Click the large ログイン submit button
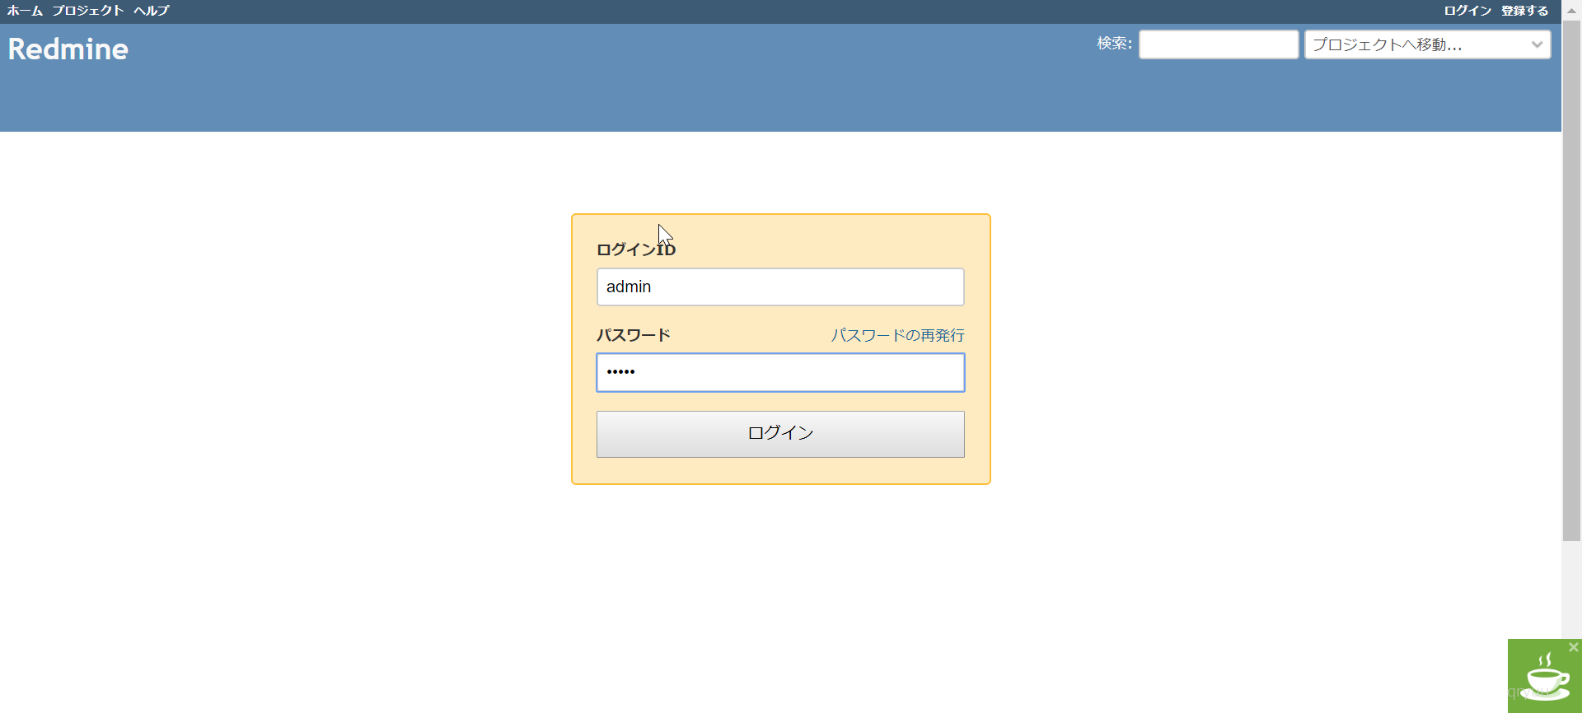Screen dimensions: 1582x713 pyautogui.click(x=780, y=434)
